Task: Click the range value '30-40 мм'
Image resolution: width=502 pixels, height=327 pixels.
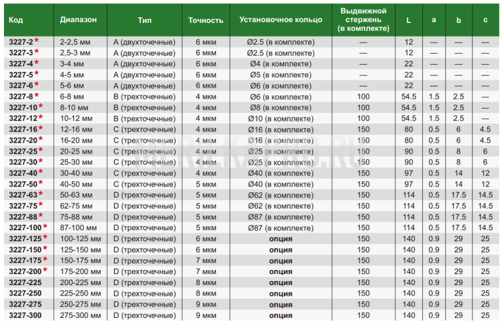Action: [76, 173]
